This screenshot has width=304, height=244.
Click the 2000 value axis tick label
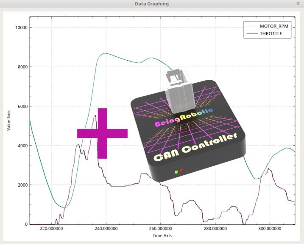pos(23,185)
